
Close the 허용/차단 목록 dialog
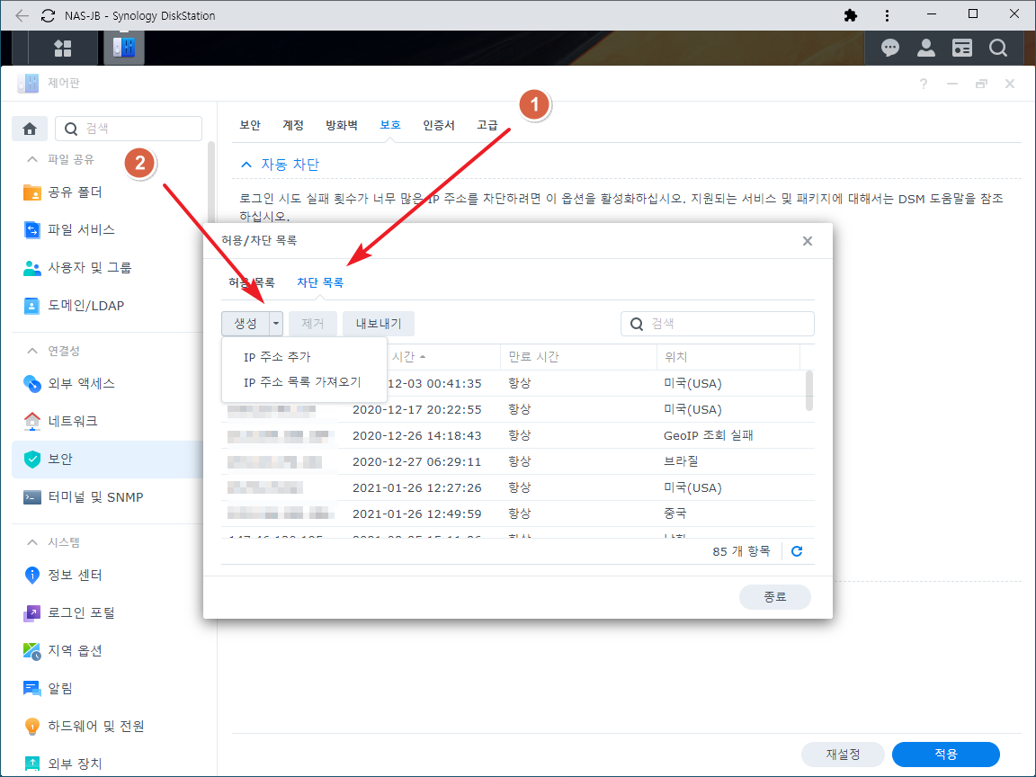point(808,241)
